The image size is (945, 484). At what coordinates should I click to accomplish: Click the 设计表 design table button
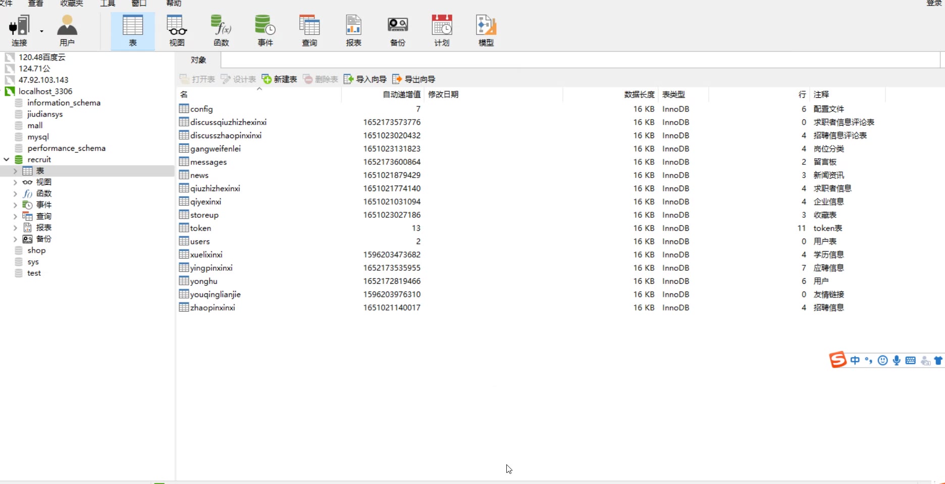click(x=238, y=79)
